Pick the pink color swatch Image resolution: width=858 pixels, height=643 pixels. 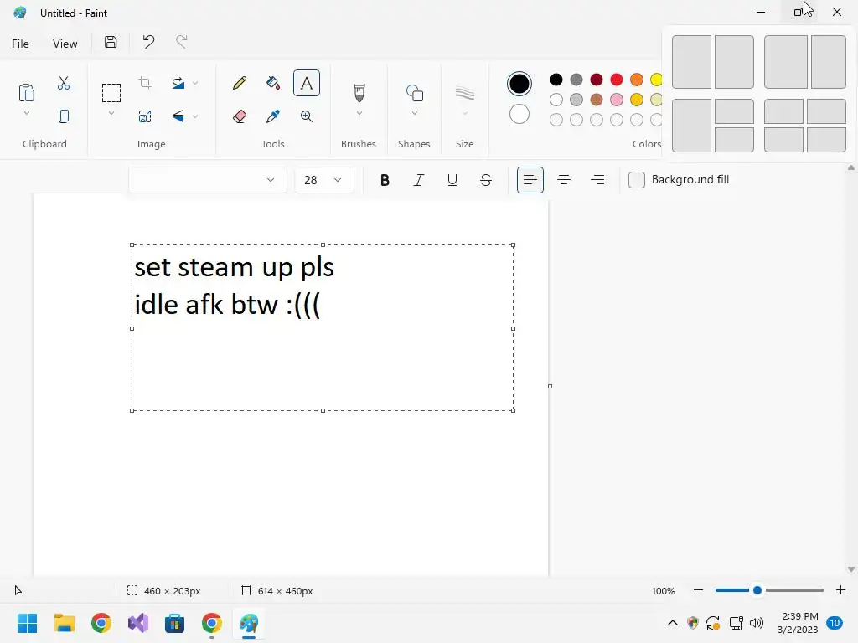tap(617, 100)
